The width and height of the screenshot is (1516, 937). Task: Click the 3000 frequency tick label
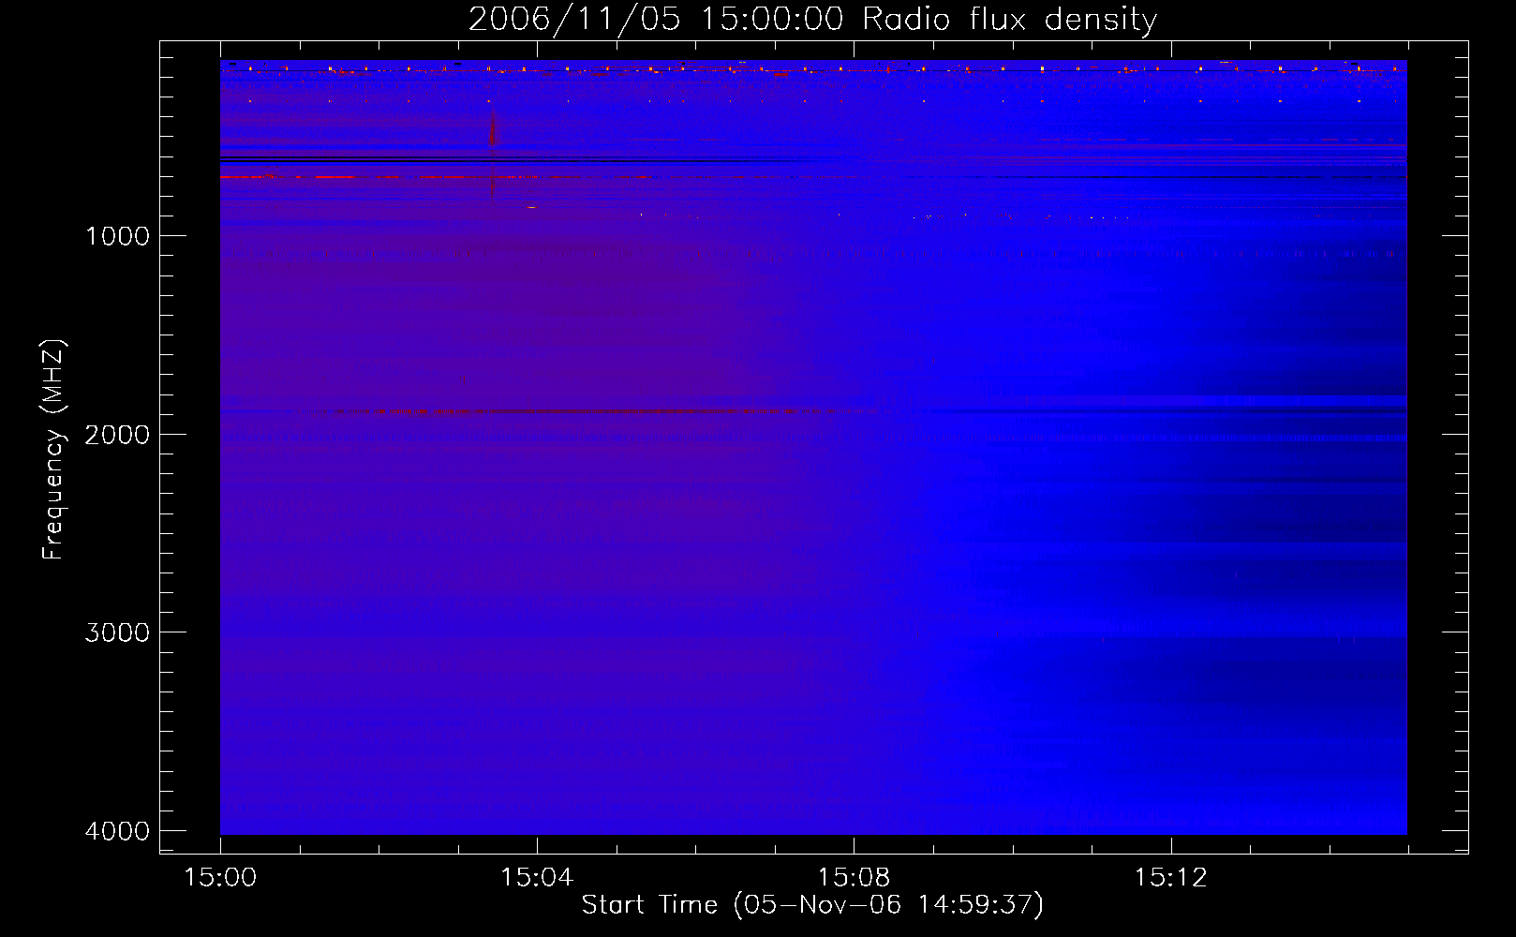(117, 632)
